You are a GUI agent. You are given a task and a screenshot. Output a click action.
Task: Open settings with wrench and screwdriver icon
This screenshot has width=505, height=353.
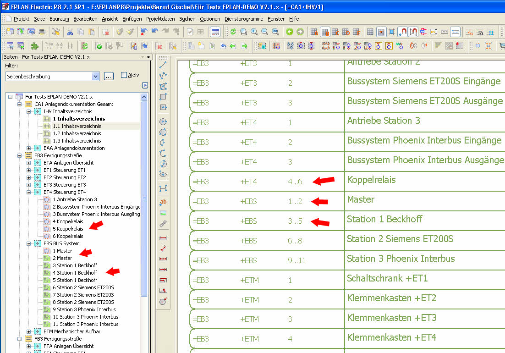click(56, 32)
